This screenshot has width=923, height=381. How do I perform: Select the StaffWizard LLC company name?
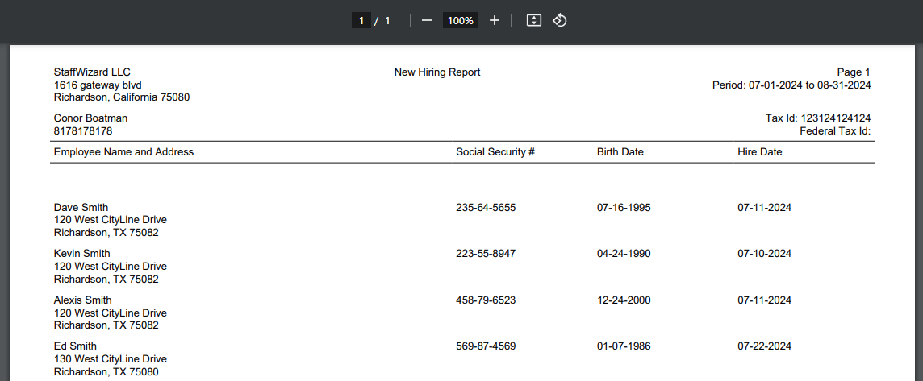pyautogui.click(x=92, y=72)
